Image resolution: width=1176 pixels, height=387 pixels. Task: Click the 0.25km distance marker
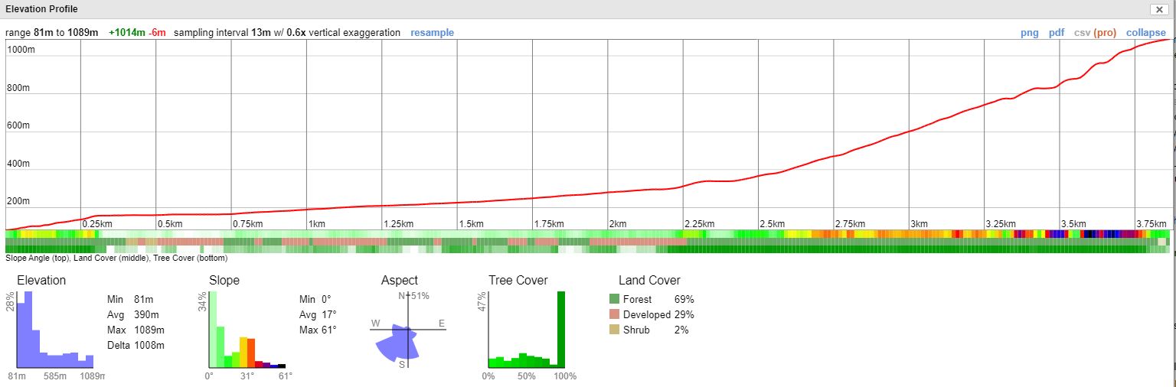[97, 224]
